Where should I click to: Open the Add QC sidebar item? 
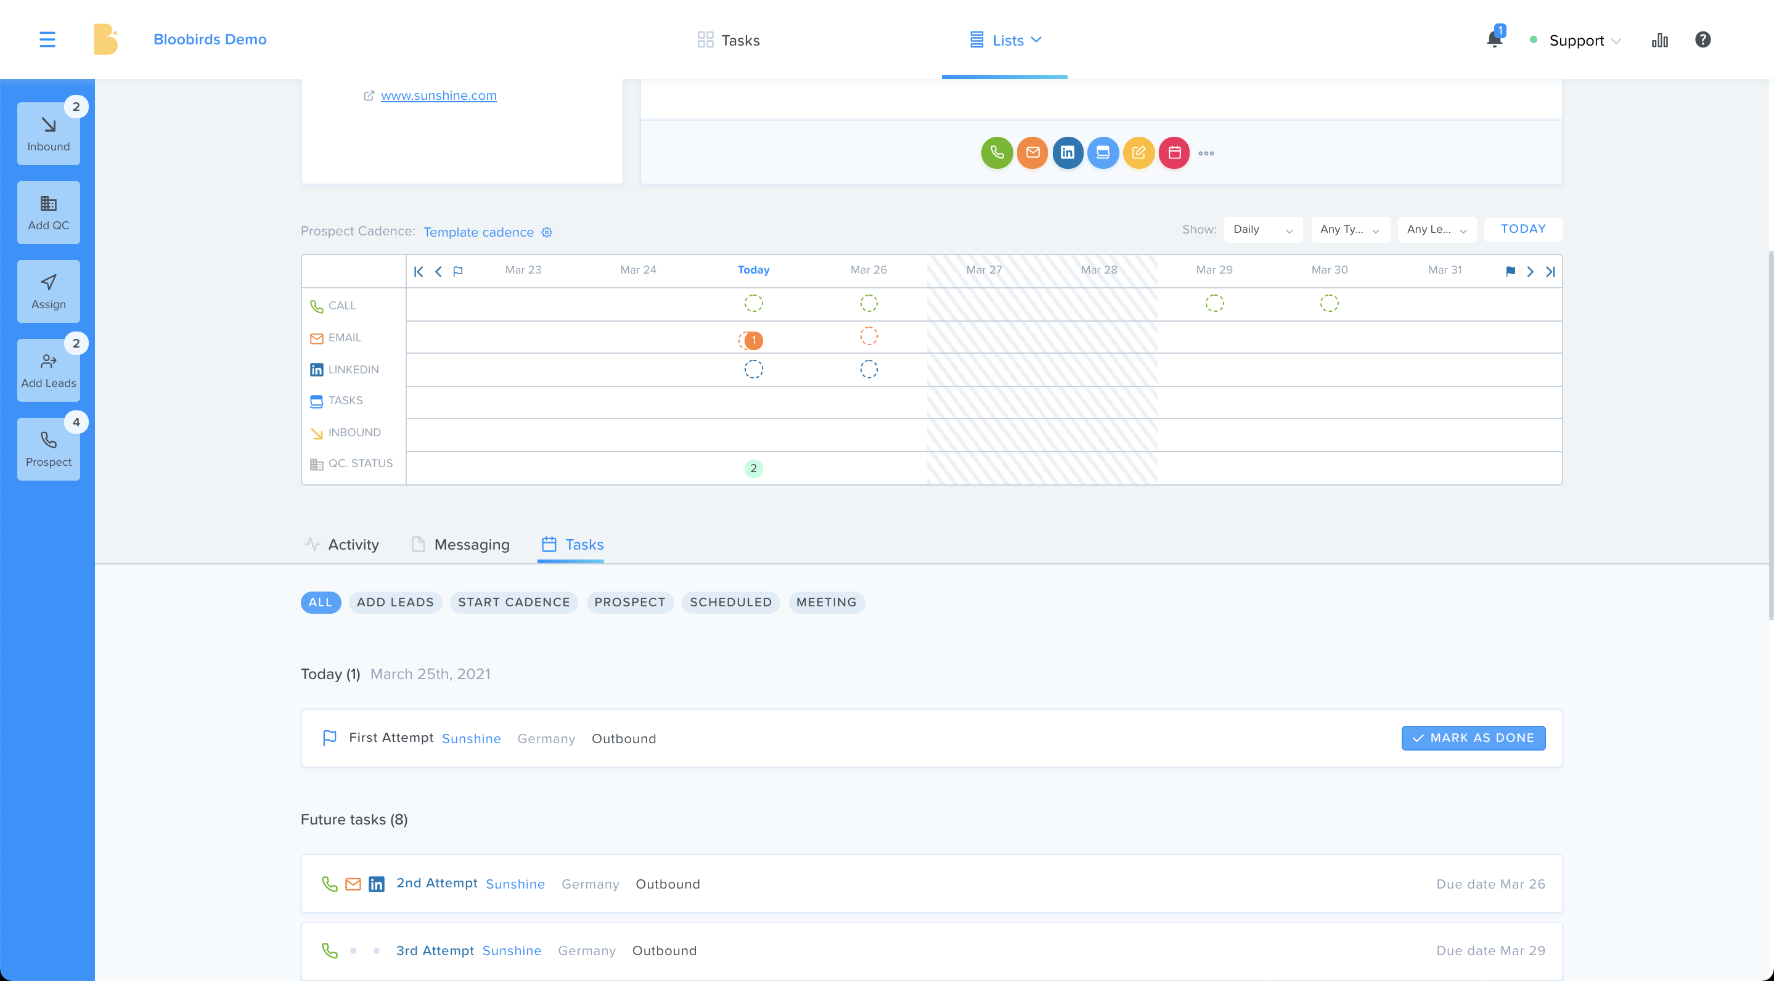[x=48, y=213]
